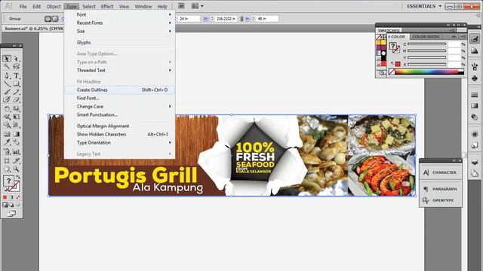Open the CHARACTER panel
The width and height of the screenshot is (483, 271).
click(x=441, y=172)
